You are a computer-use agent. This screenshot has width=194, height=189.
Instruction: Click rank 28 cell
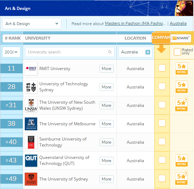(x=12, y=87)
